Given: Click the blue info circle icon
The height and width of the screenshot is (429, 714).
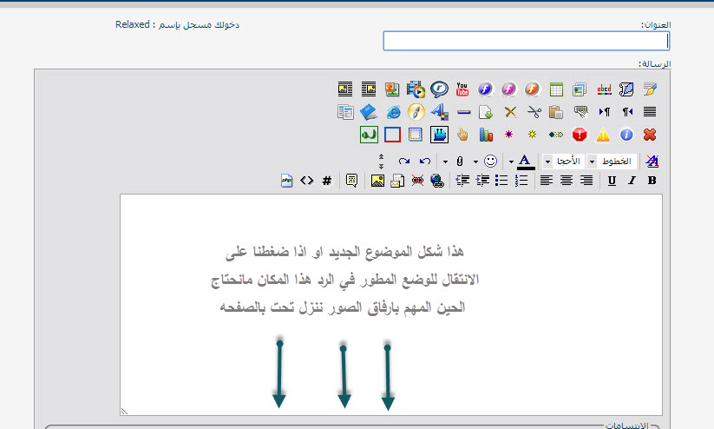Looking at the screenshot, I should point(626,135).
